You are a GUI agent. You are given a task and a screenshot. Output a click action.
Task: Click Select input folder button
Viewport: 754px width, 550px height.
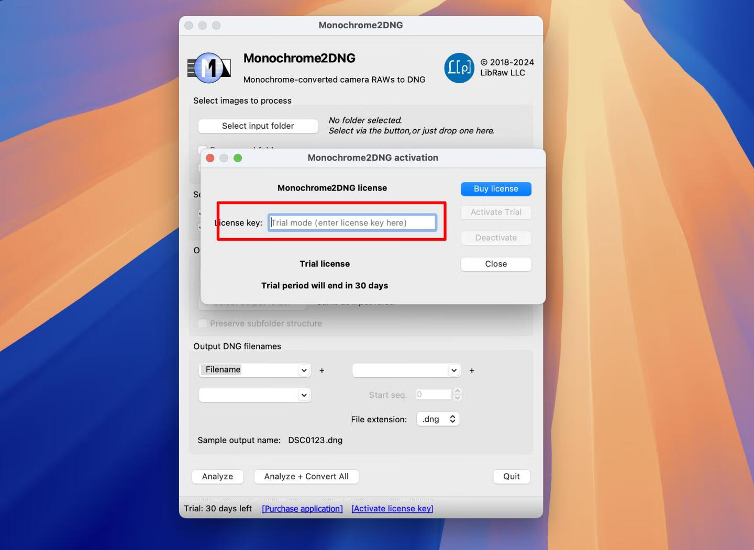pyautogui.click(x=258, y=126)
